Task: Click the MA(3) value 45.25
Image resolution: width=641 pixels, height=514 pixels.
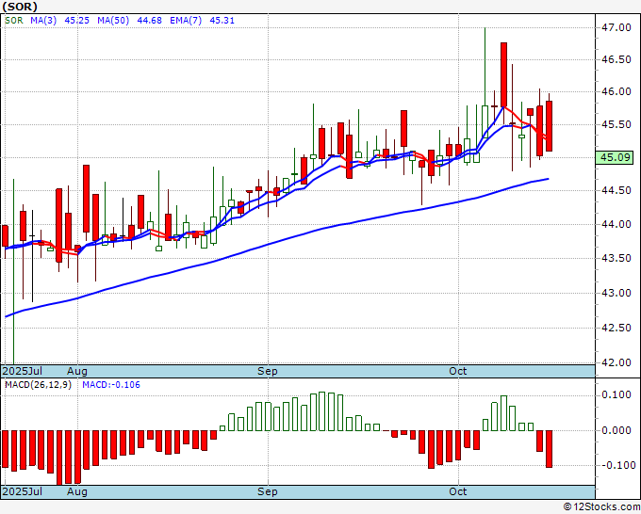Action: [77, 21]
